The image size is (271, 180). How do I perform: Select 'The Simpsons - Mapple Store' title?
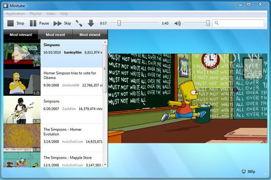pyautogui.click(x=68, y=158)
